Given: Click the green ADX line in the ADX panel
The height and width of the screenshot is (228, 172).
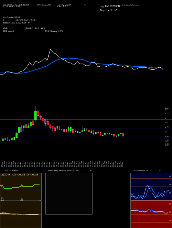Looking at the screenshot, I should click(20, 187).
